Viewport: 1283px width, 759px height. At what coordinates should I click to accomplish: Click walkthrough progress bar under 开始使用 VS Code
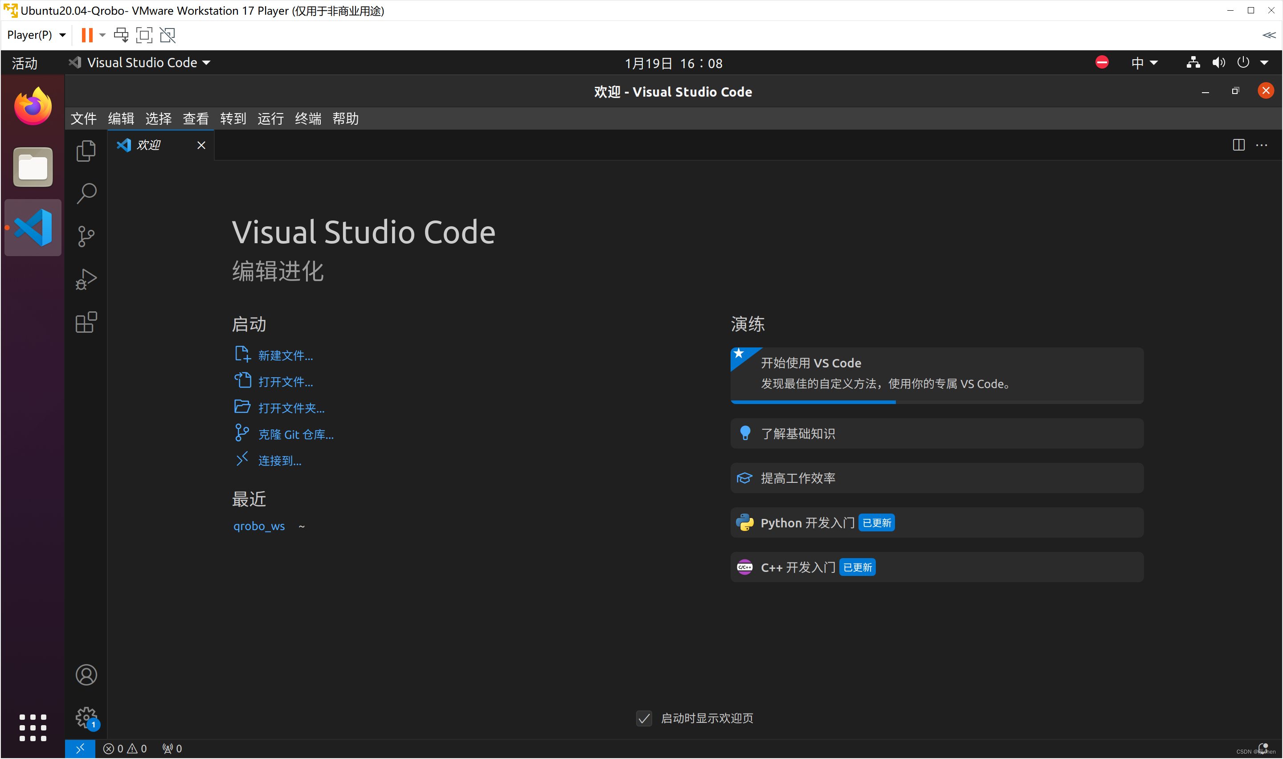pos(937,403)
